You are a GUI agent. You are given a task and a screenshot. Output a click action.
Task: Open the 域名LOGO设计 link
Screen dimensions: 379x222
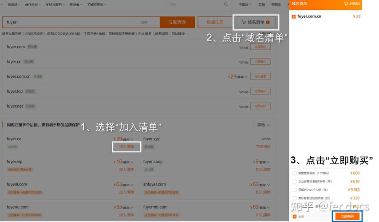pyautogui.click(x=63, y=34)
